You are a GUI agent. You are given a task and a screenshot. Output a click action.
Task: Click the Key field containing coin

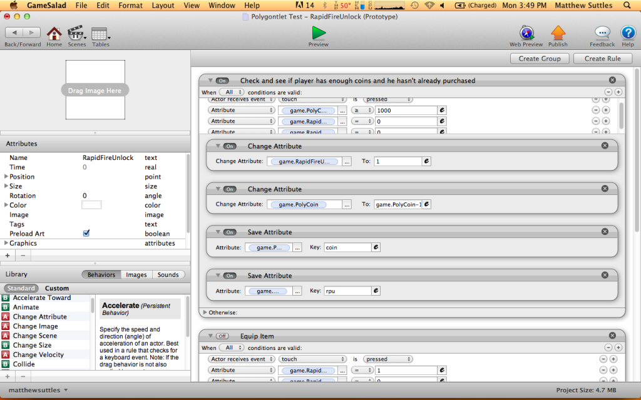point(347,247)
